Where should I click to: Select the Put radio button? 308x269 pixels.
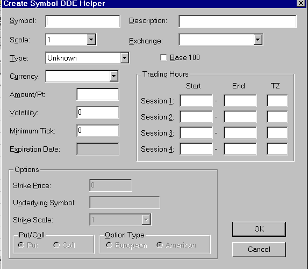click(x=21, y=245)
